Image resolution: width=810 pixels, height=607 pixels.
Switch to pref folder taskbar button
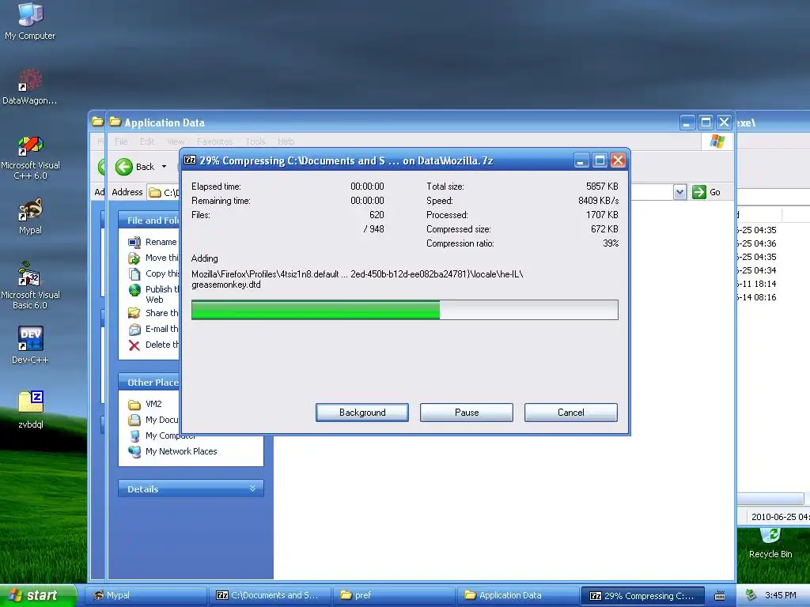[x=394, y=595]
